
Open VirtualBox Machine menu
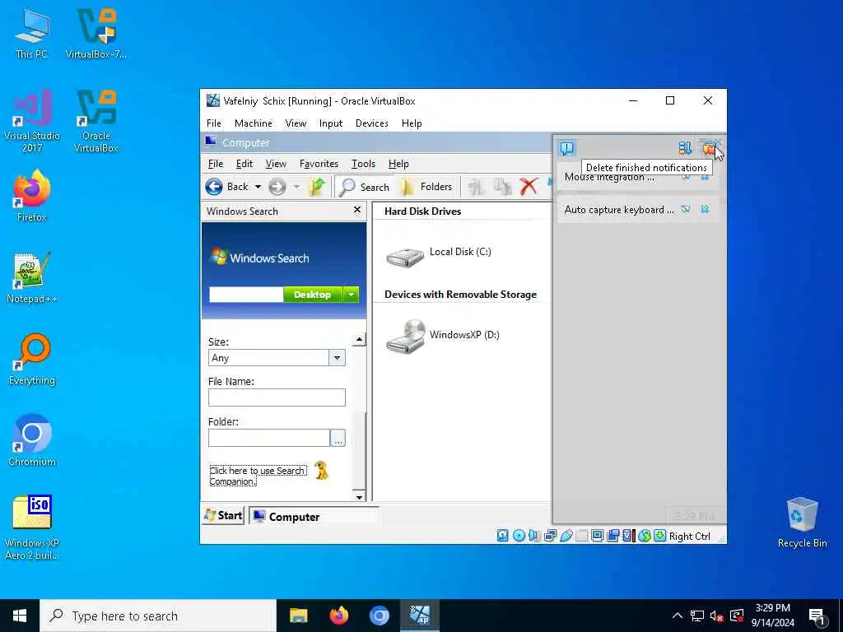254,123
